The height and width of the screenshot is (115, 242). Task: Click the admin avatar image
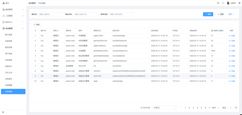pyautogui.click(x=228, y=3)
